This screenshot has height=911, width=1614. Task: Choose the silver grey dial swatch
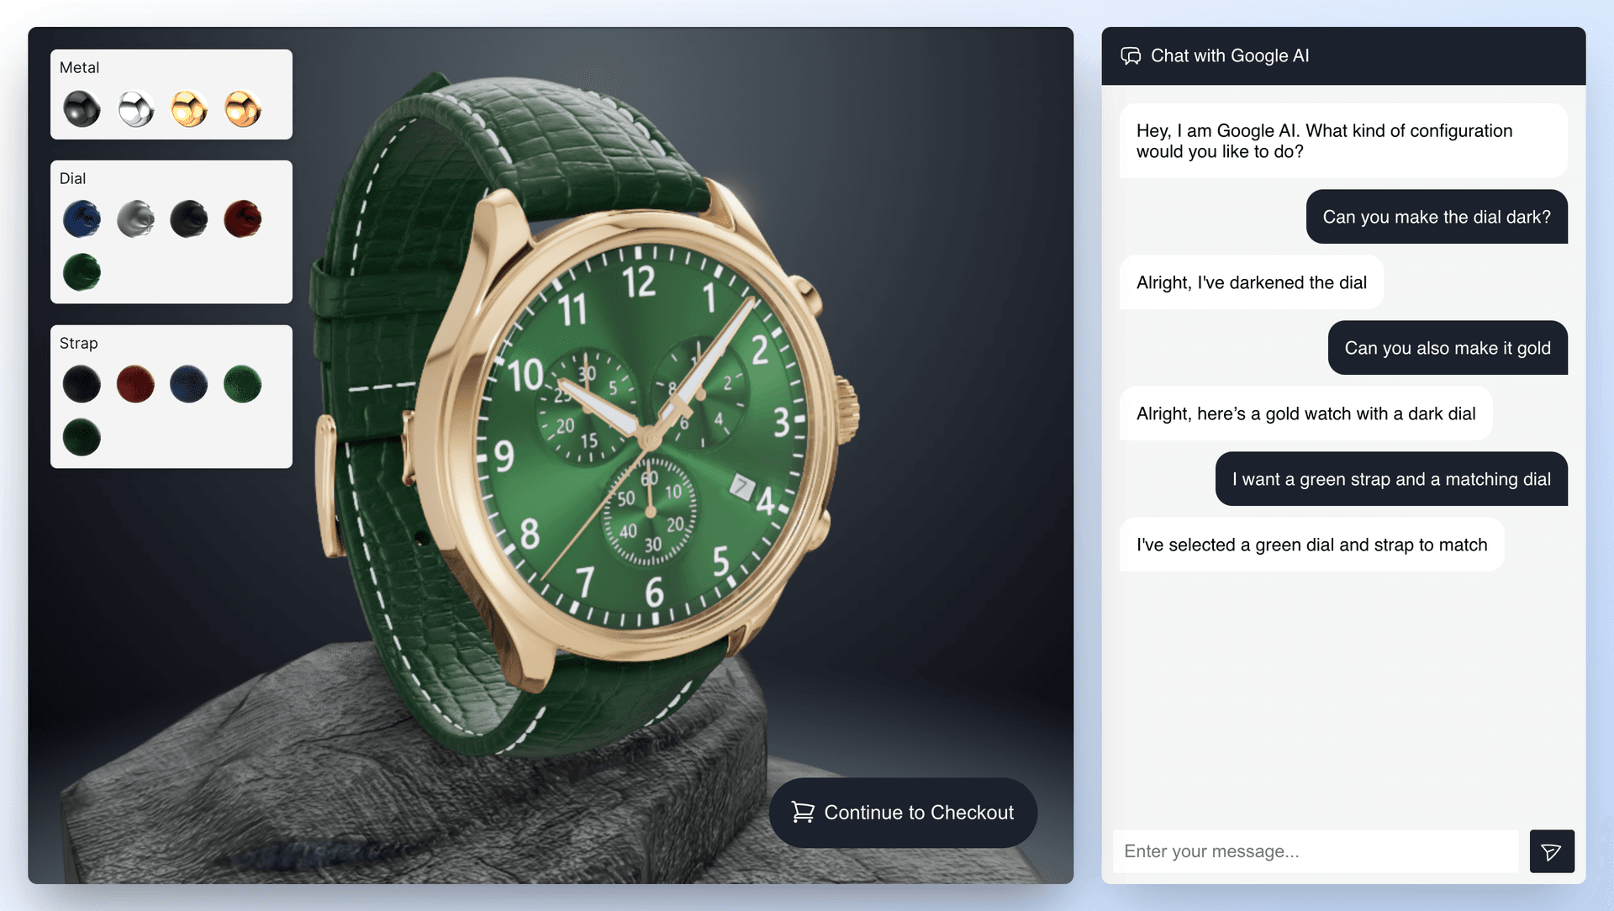tap(135, 219)
